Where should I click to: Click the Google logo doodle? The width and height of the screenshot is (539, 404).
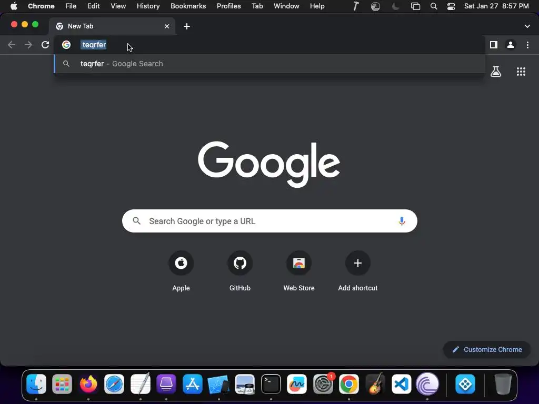(x=269, y=164)
